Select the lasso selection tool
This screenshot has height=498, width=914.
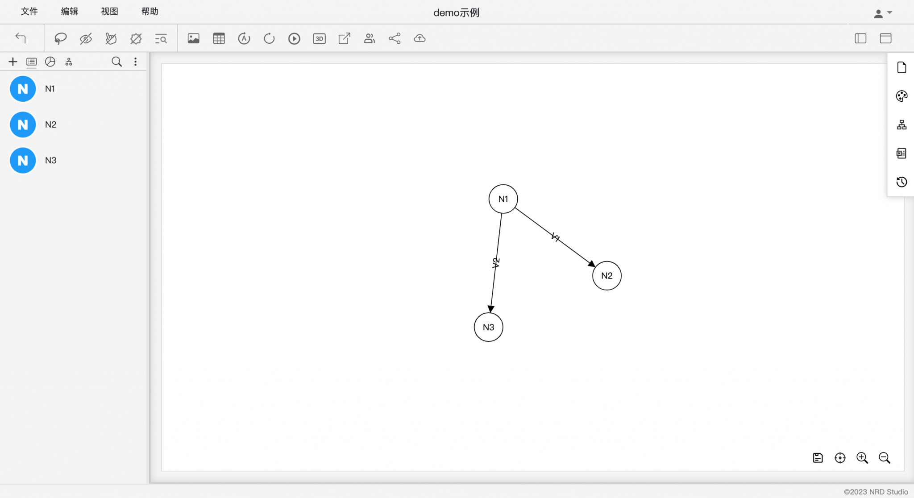pyautogui.click(x=60, y=38)
